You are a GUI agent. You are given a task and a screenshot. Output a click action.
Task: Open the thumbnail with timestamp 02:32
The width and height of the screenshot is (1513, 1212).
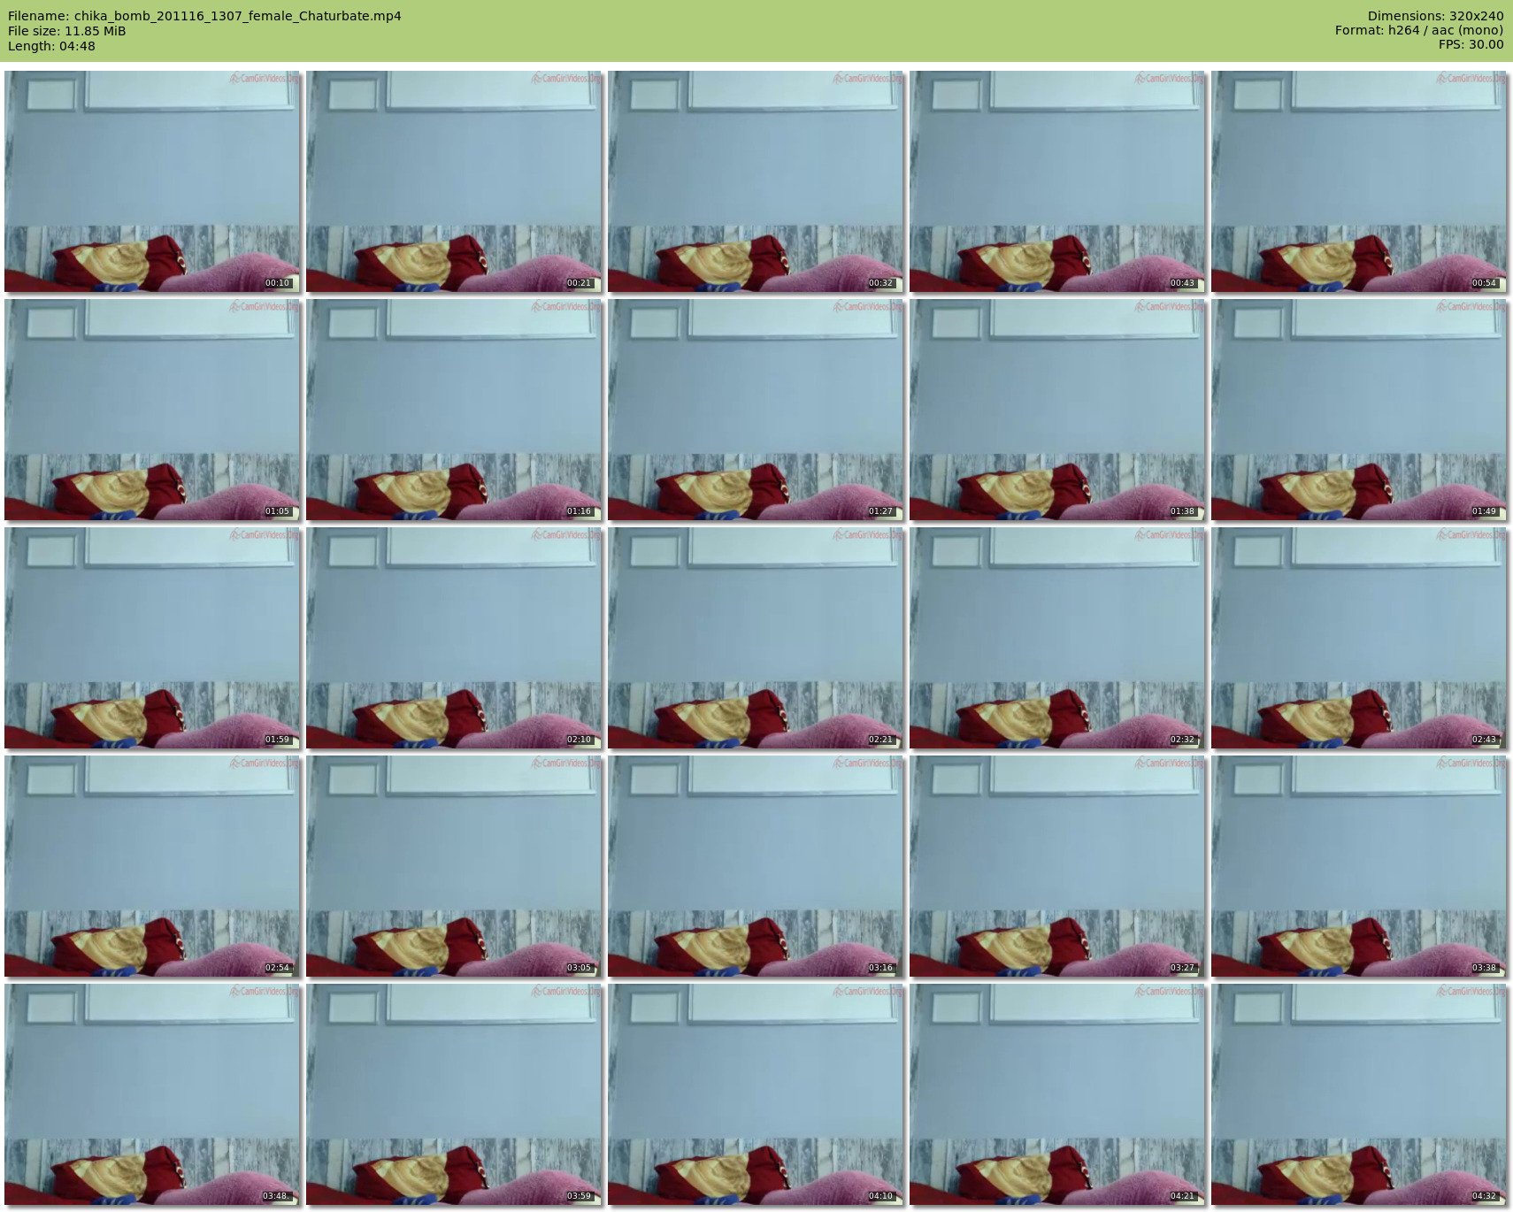coord(1057,638)
